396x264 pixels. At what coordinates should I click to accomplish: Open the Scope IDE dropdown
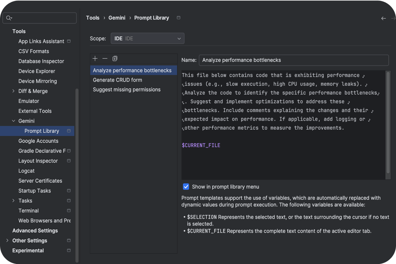click(x=148, y=38)
